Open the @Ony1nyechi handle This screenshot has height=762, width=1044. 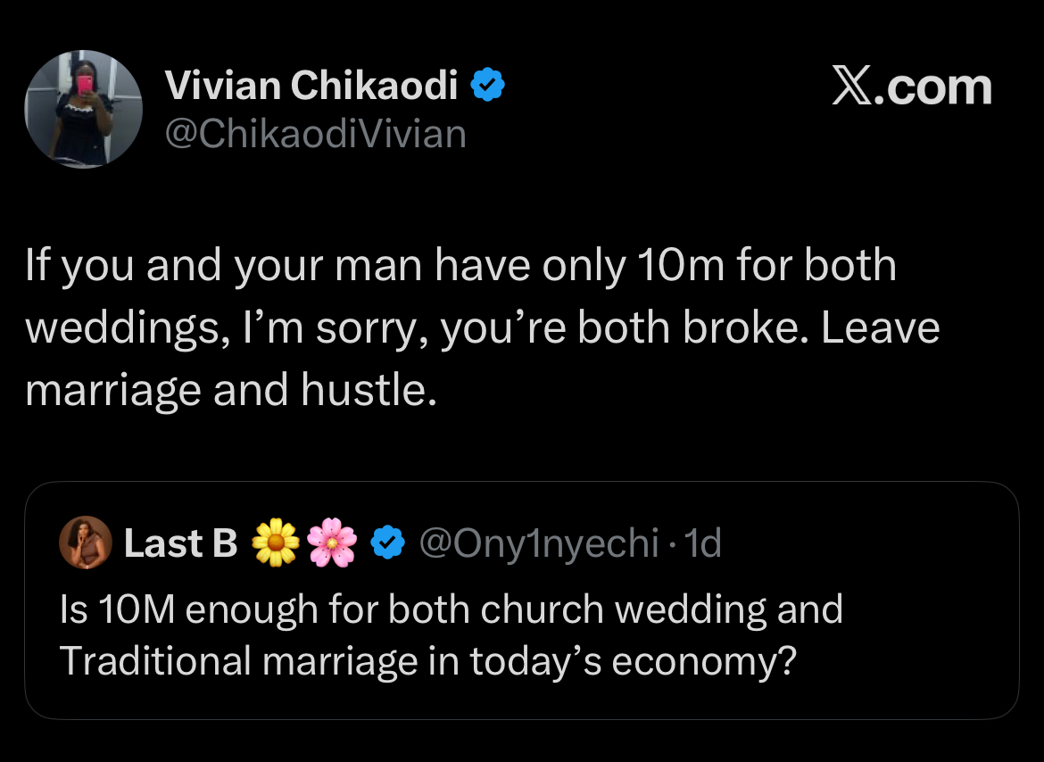click(x=538, y=543)
